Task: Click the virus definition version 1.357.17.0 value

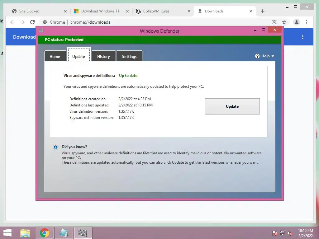Action: pos(126,111)
